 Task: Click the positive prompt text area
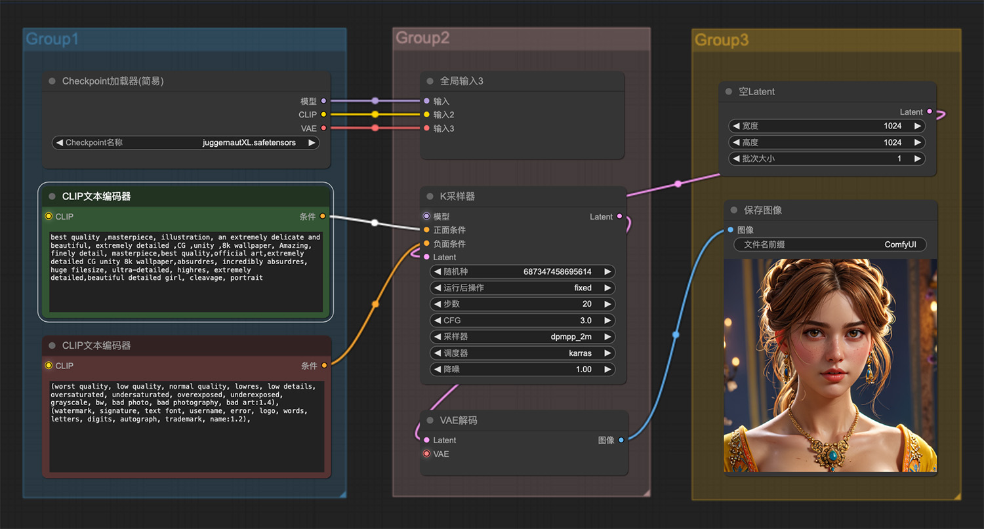186,271
